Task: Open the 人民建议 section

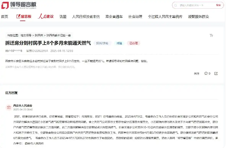Action: click(x=46, y=16)
